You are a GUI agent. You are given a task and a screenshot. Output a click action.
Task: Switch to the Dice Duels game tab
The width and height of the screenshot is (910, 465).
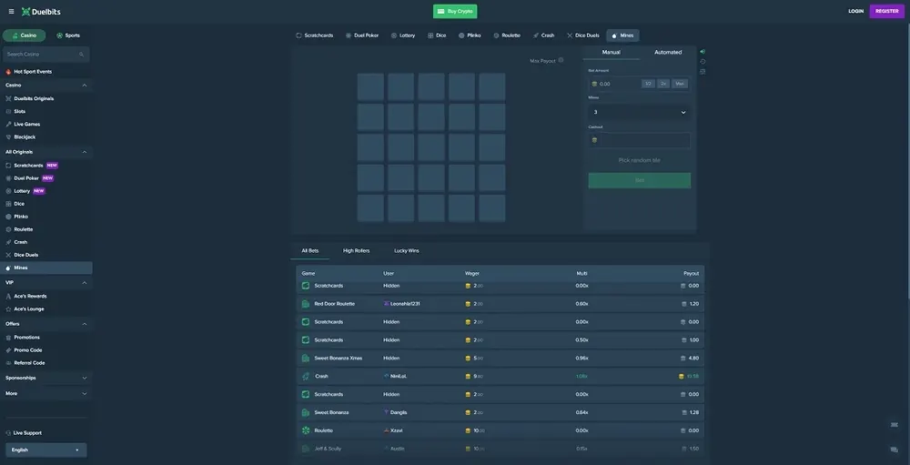[x=583, y=35]
